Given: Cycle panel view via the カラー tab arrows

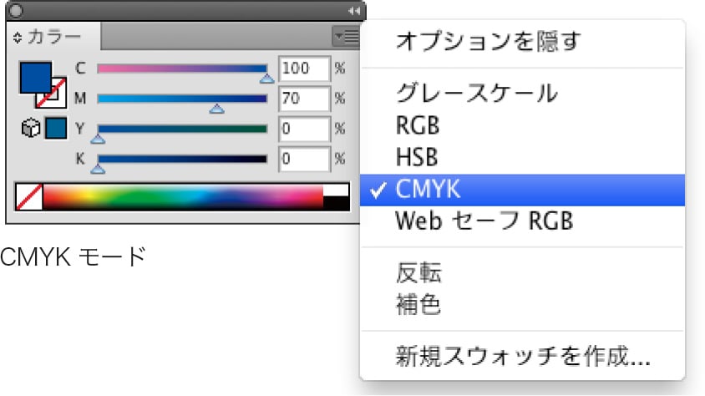Looking at the screenshot, I should tap(18, 38).
